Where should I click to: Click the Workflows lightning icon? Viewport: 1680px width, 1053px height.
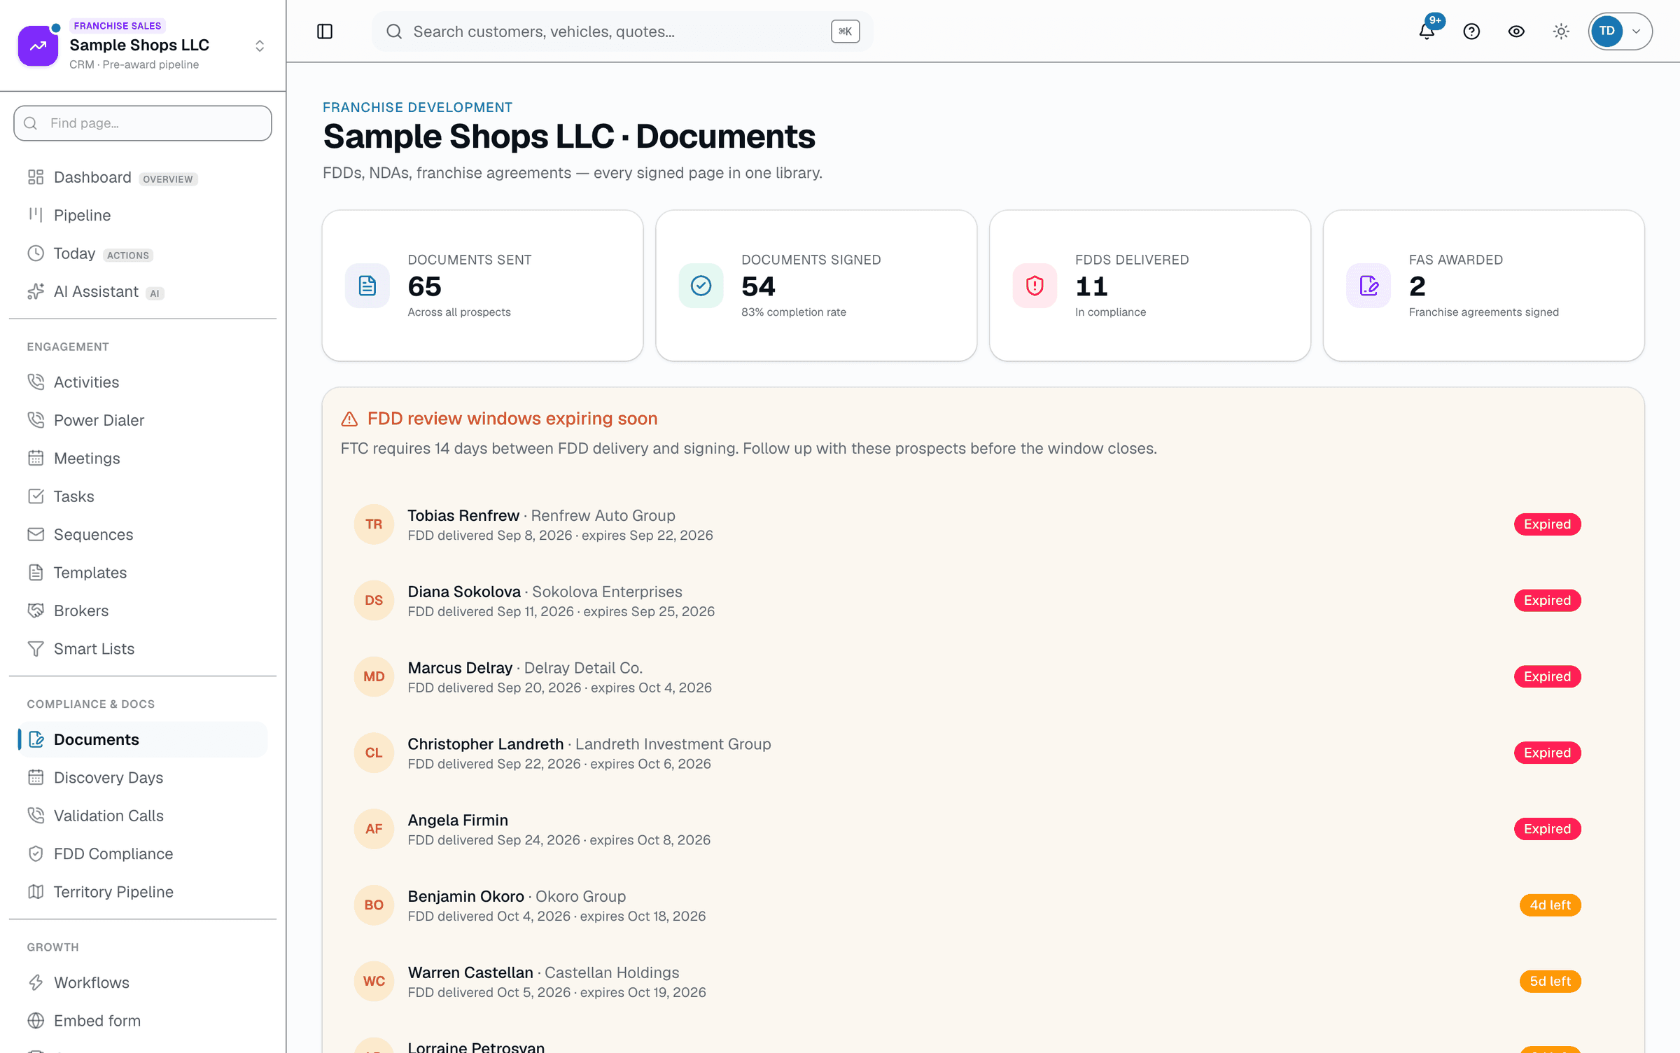36,983
